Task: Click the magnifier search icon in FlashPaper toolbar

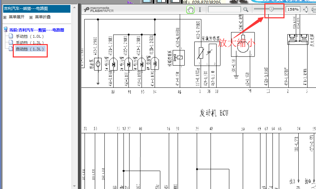Action: pyautogui.click(x=246, y=10)
